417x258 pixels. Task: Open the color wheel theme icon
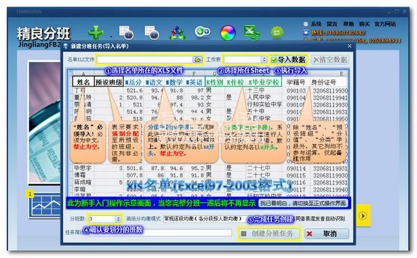[228, 33]
